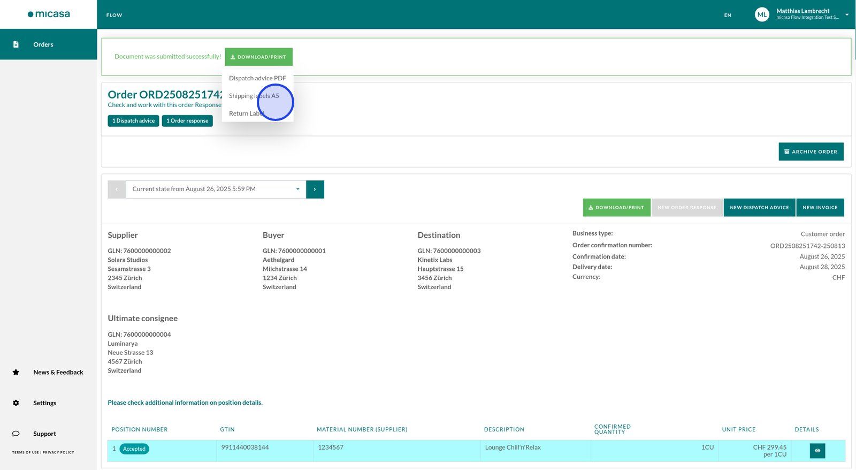Click the 1 Order response badge
856x470 pixels.
(x=187, y=121)
